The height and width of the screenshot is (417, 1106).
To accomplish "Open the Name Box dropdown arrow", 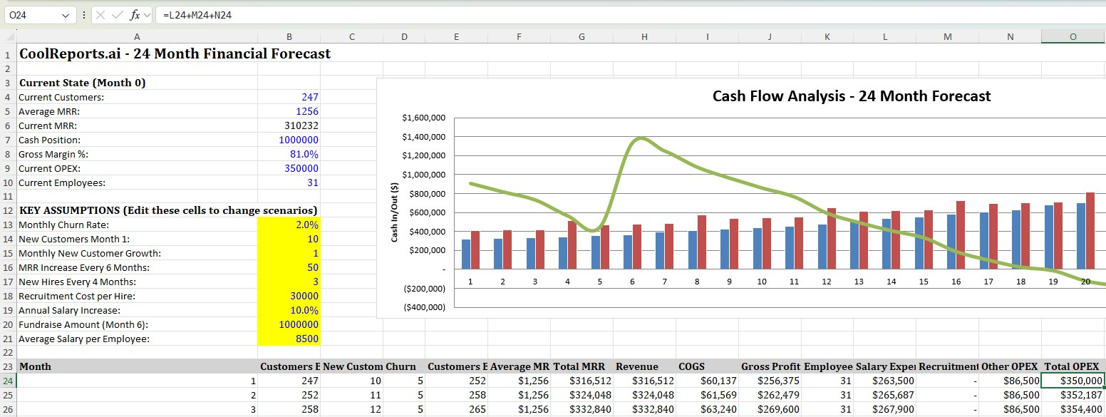I will (66, 15).
